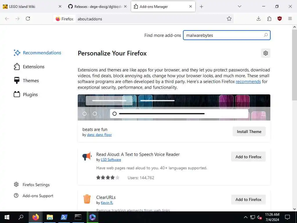Open PowerShell from the taskbar

[x=64, y=217]
